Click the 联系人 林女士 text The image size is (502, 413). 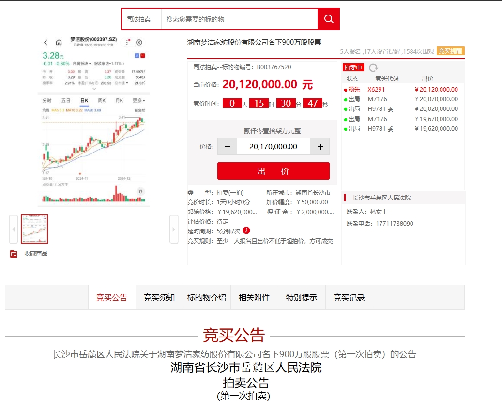(367, 212)
